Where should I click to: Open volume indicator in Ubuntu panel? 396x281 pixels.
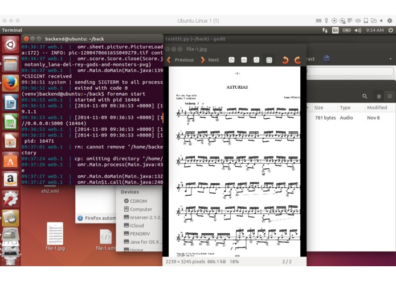click(358, 30)
